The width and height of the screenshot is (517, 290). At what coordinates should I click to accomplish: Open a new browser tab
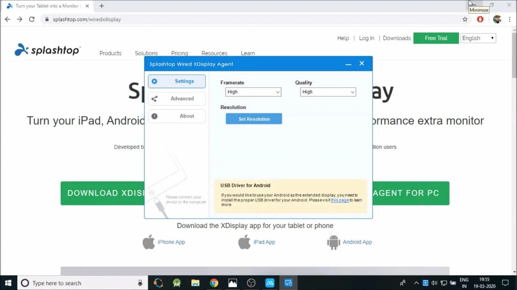click(x=101, y=6)
